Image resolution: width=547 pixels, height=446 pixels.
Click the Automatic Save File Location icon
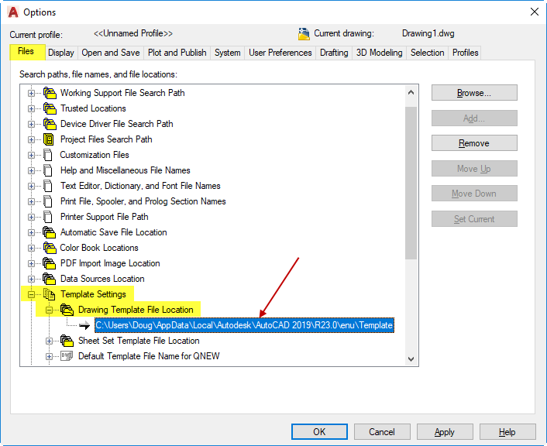49,232
